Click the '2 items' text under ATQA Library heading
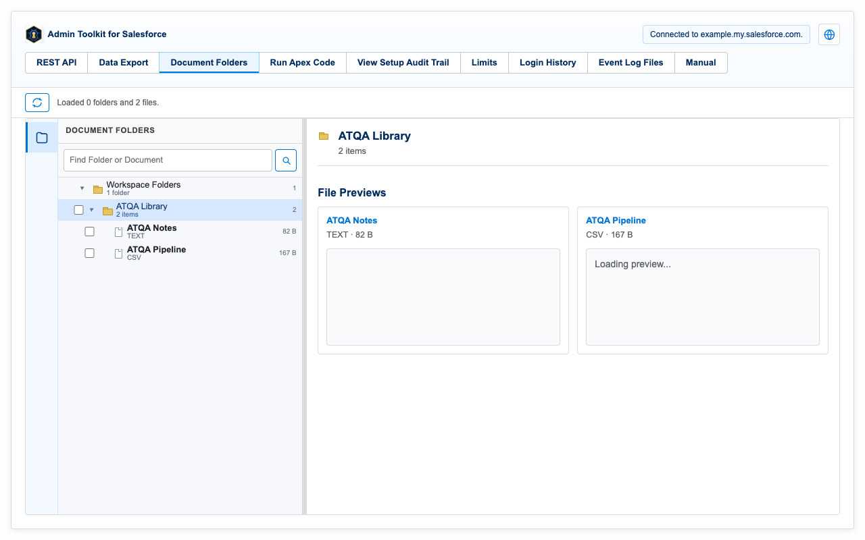865x540 pixels. [x=352, y=151]
